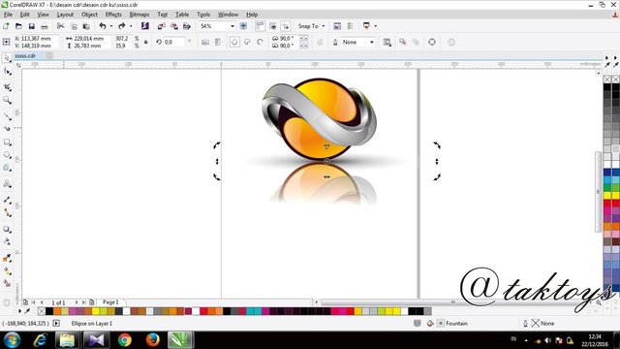Open the outline width None dropdown
This screenshot has height=349, width=620.
[x=372, y=42]
